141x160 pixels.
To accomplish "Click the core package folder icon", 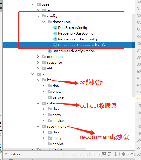I will point(39,74).
